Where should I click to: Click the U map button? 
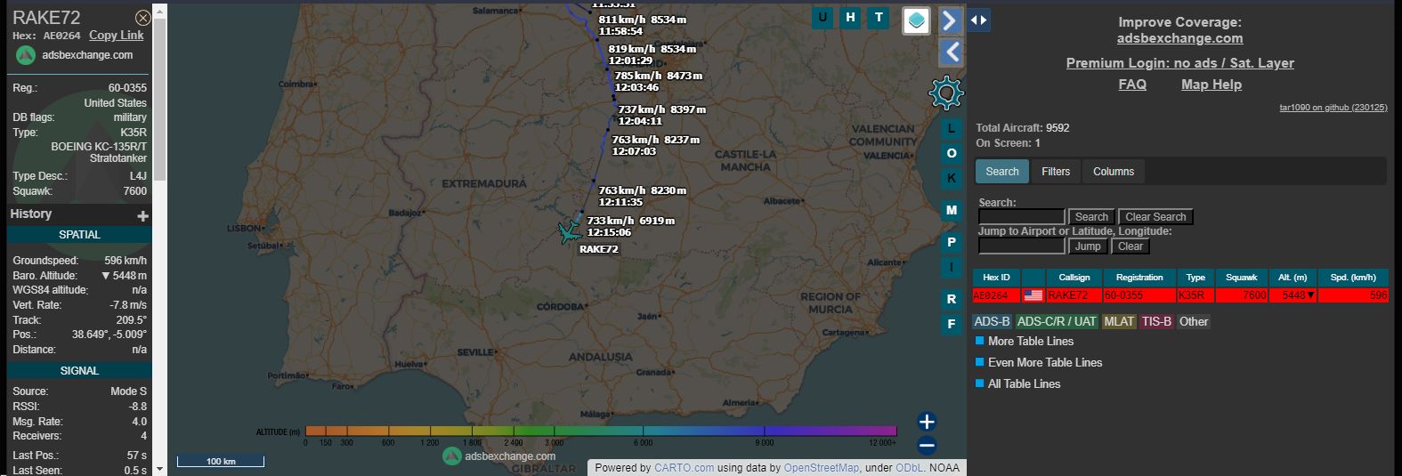coord(823,18)
